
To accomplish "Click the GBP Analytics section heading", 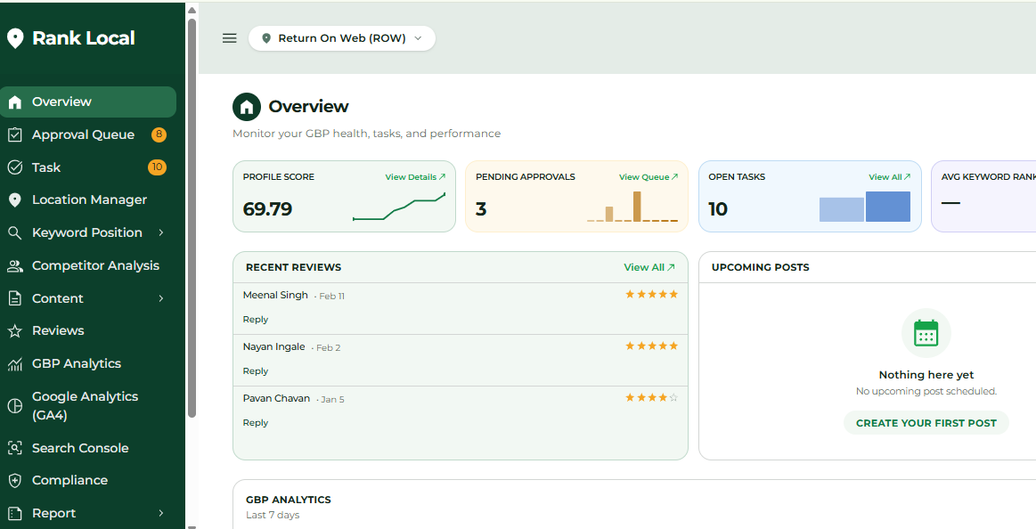I will (x=288, y=500).
